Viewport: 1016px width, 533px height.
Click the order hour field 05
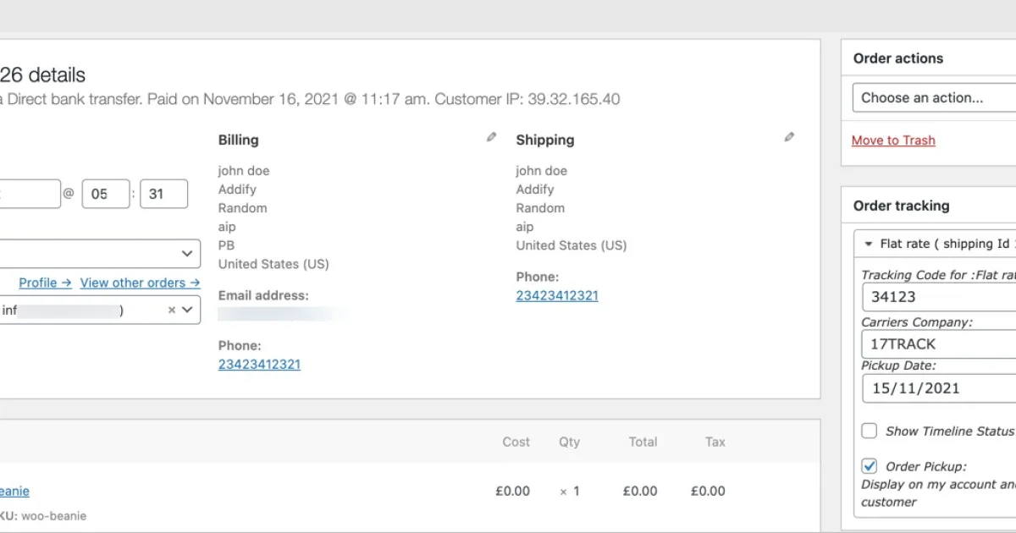coord(106,194)
